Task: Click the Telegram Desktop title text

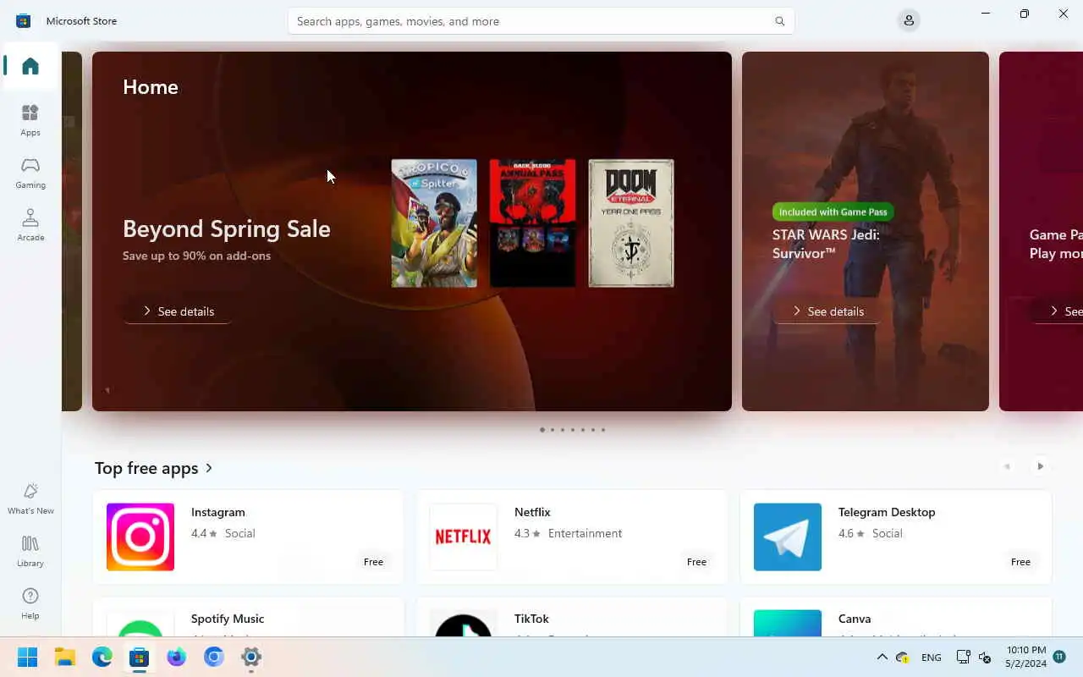Action: click(887, 512)
